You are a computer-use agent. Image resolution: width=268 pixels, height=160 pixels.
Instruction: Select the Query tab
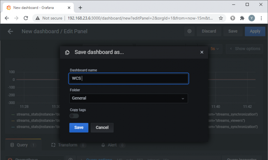(23, 145)
